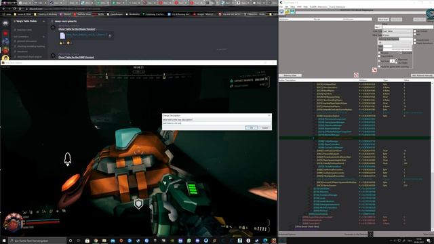Click the browser back arrow
The image size is (434, 244).
(x=3, y=9)
